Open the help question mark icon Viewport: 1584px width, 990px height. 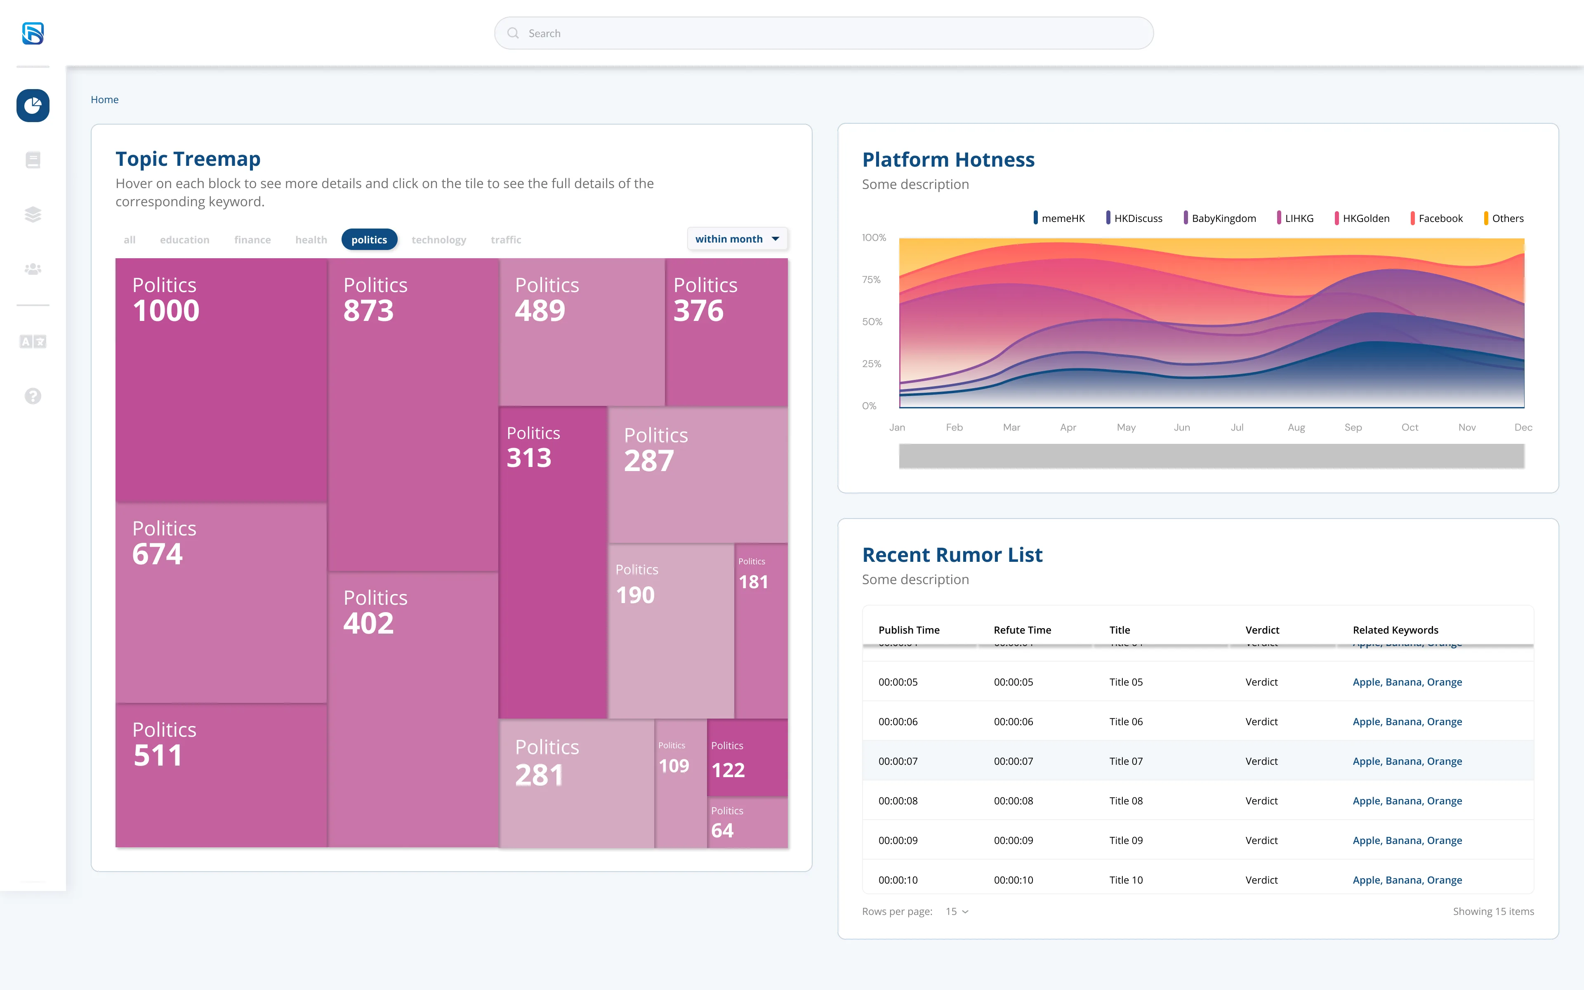coord(33,396)
